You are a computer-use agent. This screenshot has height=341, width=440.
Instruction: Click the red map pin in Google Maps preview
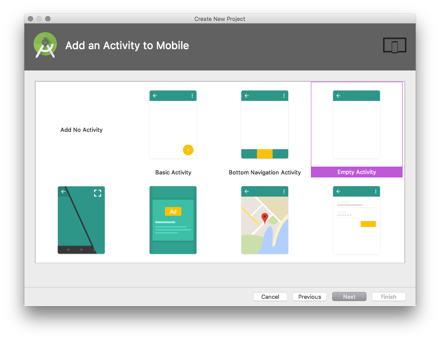coord(264,217)
